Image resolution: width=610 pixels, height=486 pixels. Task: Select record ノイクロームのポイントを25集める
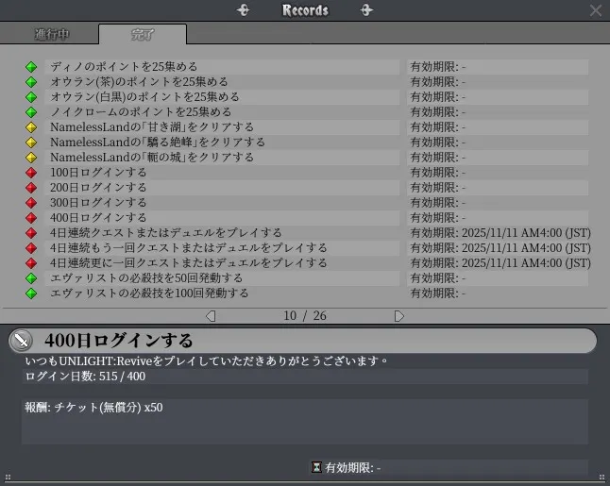(222, 112)
